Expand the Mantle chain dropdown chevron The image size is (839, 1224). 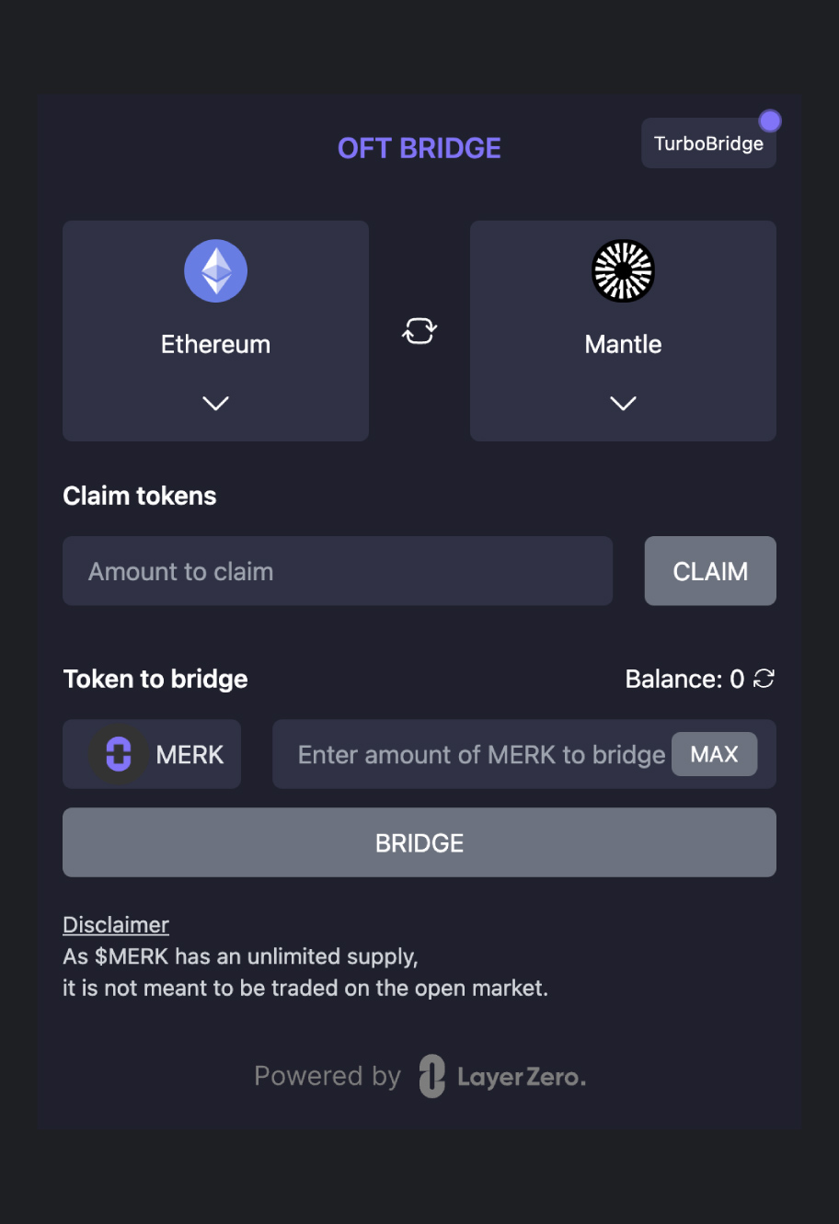[623, 403]
